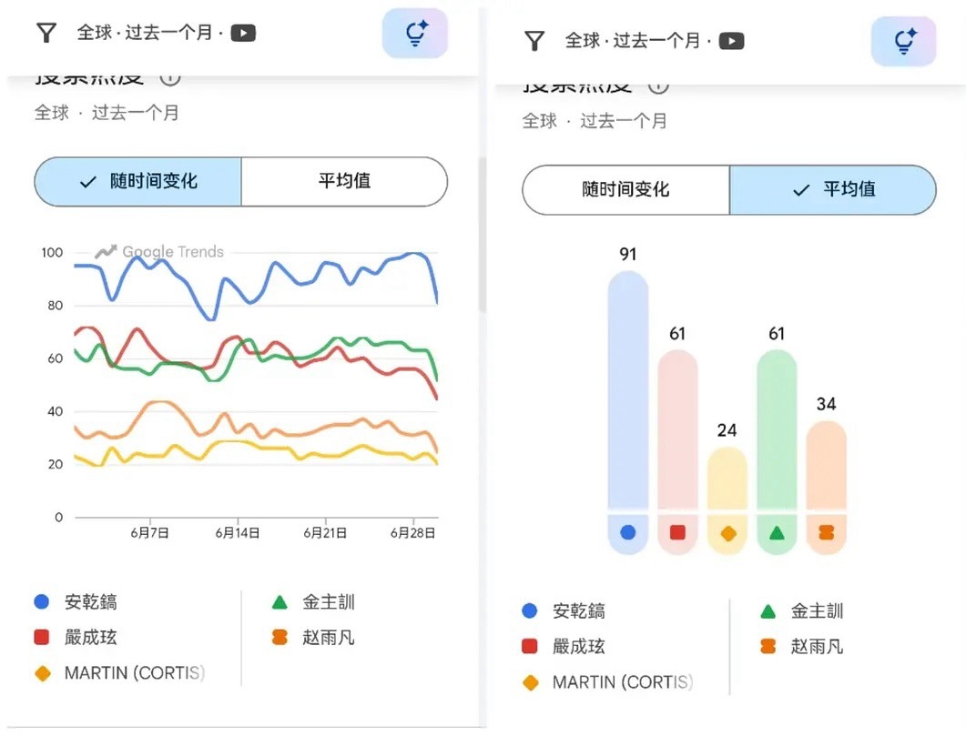This screenshot has width=966, height=736.
Task: Select the 随时间变化 tab in right panel
Action: coord(625,189)
